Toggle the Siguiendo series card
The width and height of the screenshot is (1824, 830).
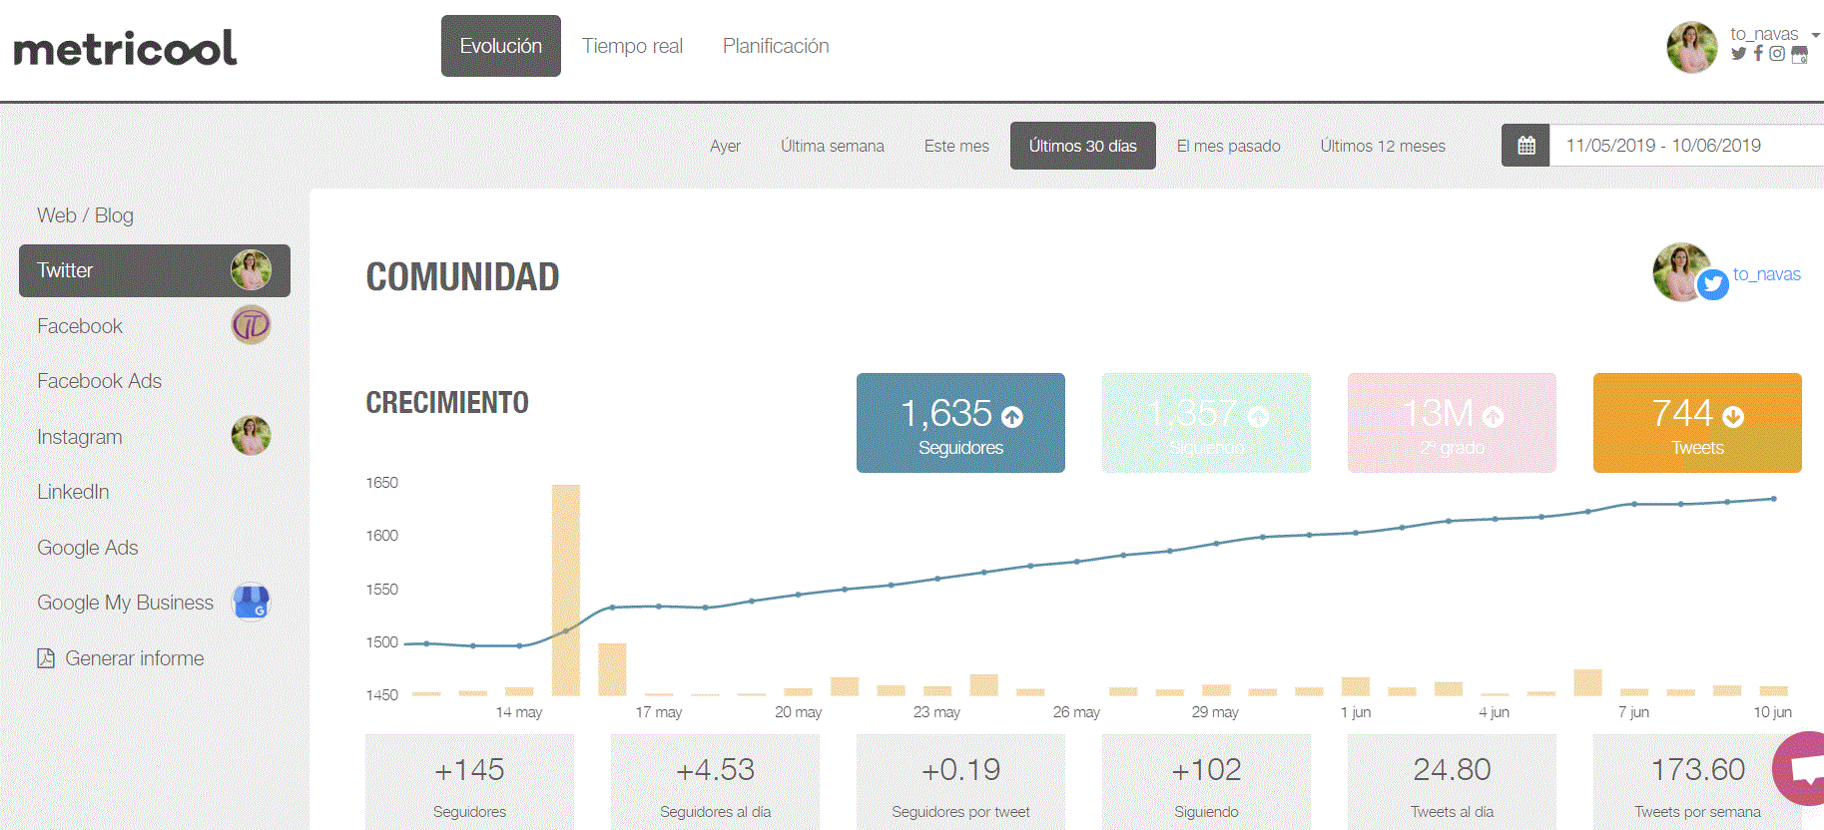1206,423
